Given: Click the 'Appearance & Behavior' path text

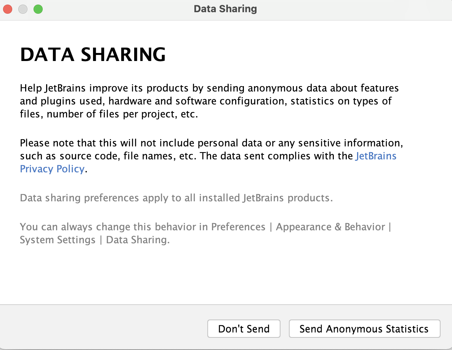Looking at the screenshot, I should [x=330, y=227].
